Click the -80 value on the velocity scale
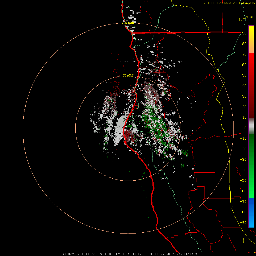This screenshot has height=256, width=256. 243,212
